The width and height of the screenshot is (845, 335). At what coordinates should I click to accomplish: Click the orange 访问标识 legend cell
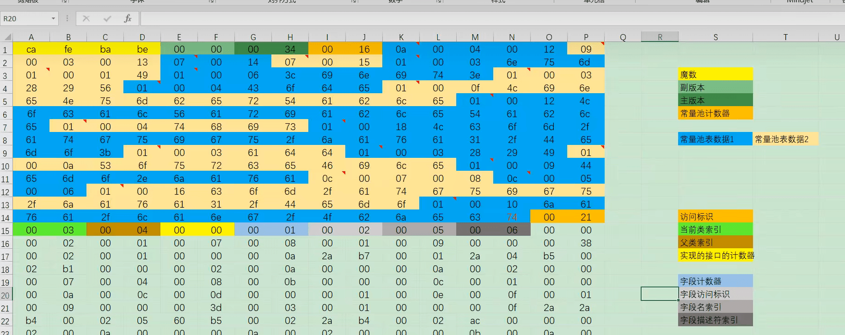[x=715, y=216]
